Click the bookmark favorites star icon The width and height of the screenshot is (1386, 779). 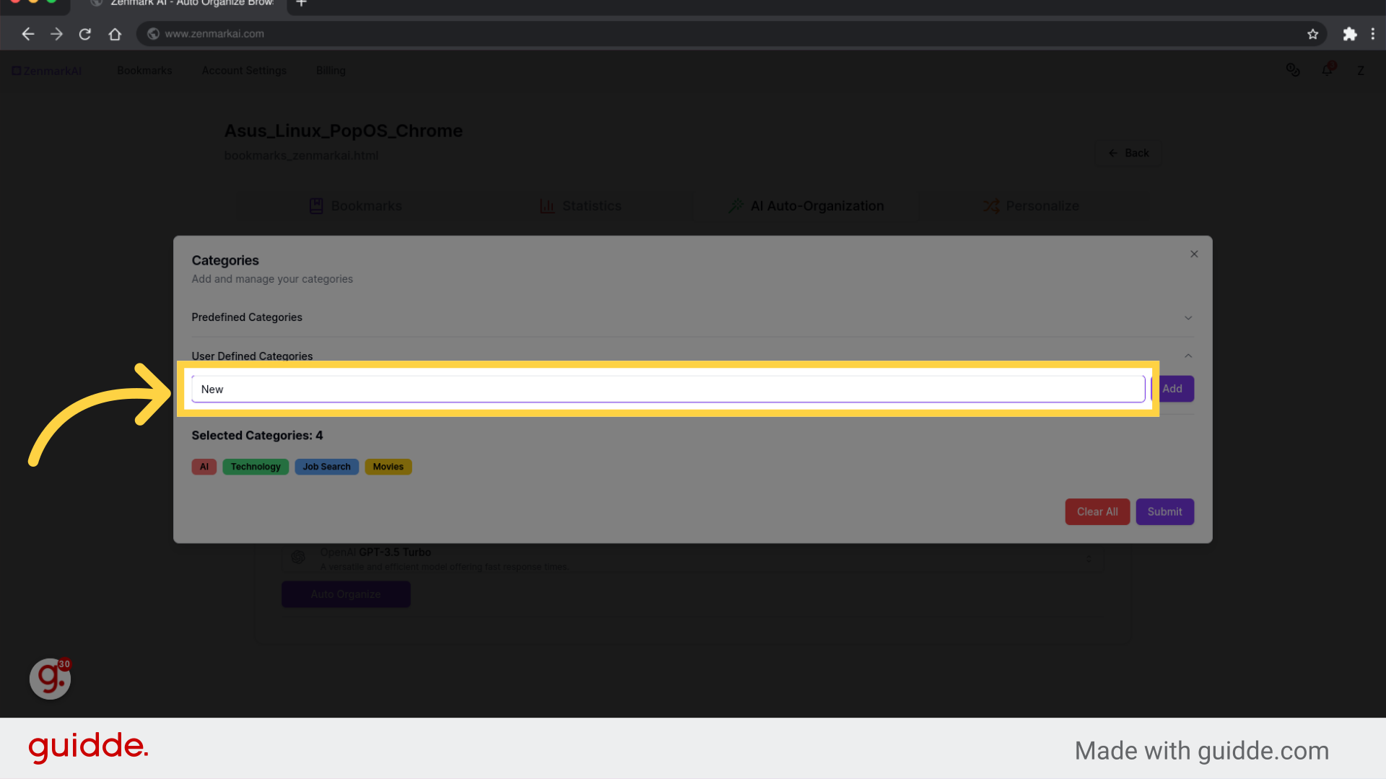click(1312, 33)
